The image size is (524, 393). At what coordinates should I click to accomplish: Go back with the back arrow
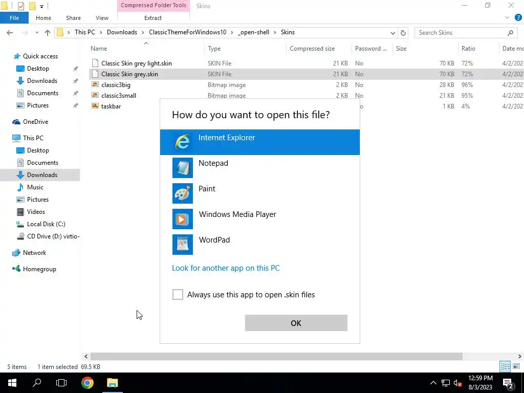point(10,32)
